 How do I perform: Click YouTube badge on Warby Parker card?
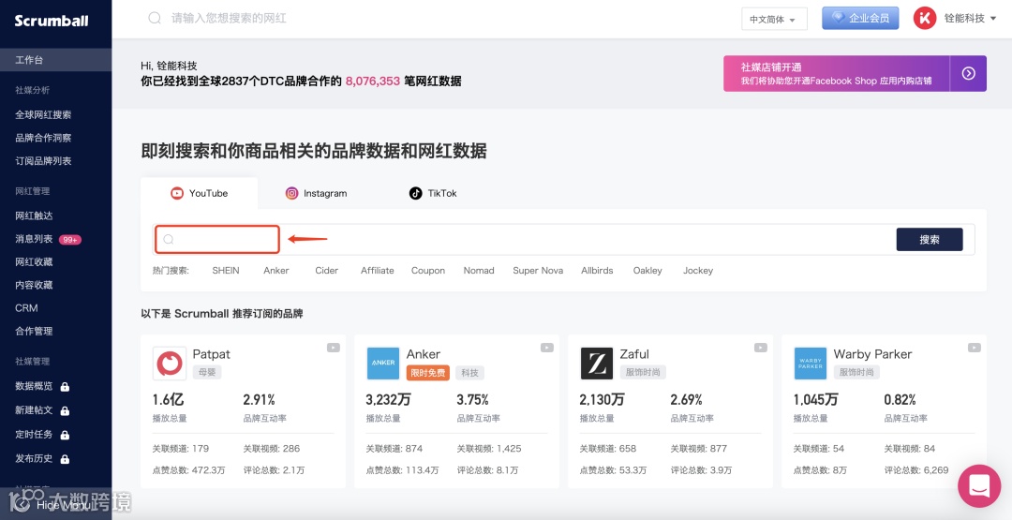[974, 348]
